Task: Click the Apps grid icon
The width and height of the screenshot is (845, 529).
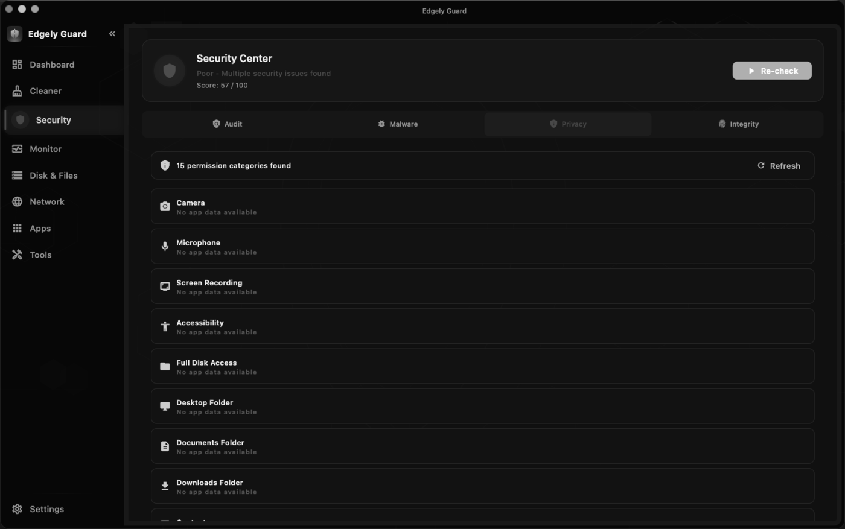Action: (17, 228)
